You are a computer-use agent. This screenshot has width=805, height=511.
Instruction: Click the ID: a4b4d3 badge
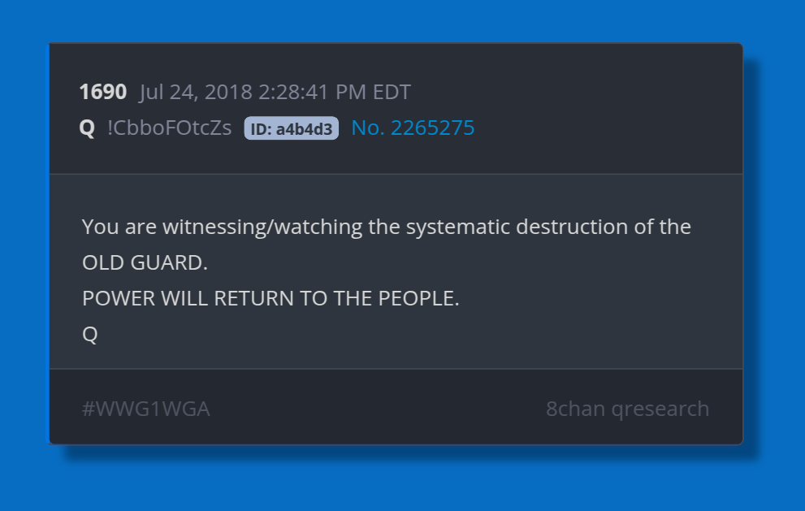[291, 128]
